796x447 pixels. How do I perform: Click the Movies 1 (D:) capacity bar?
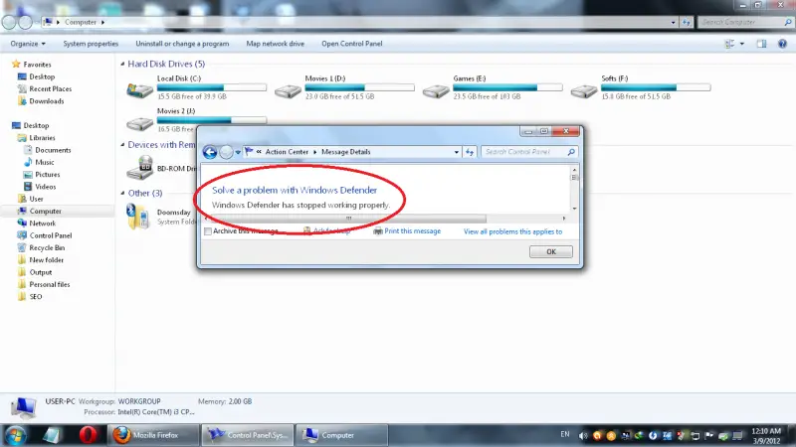click(x=359, y=87)
